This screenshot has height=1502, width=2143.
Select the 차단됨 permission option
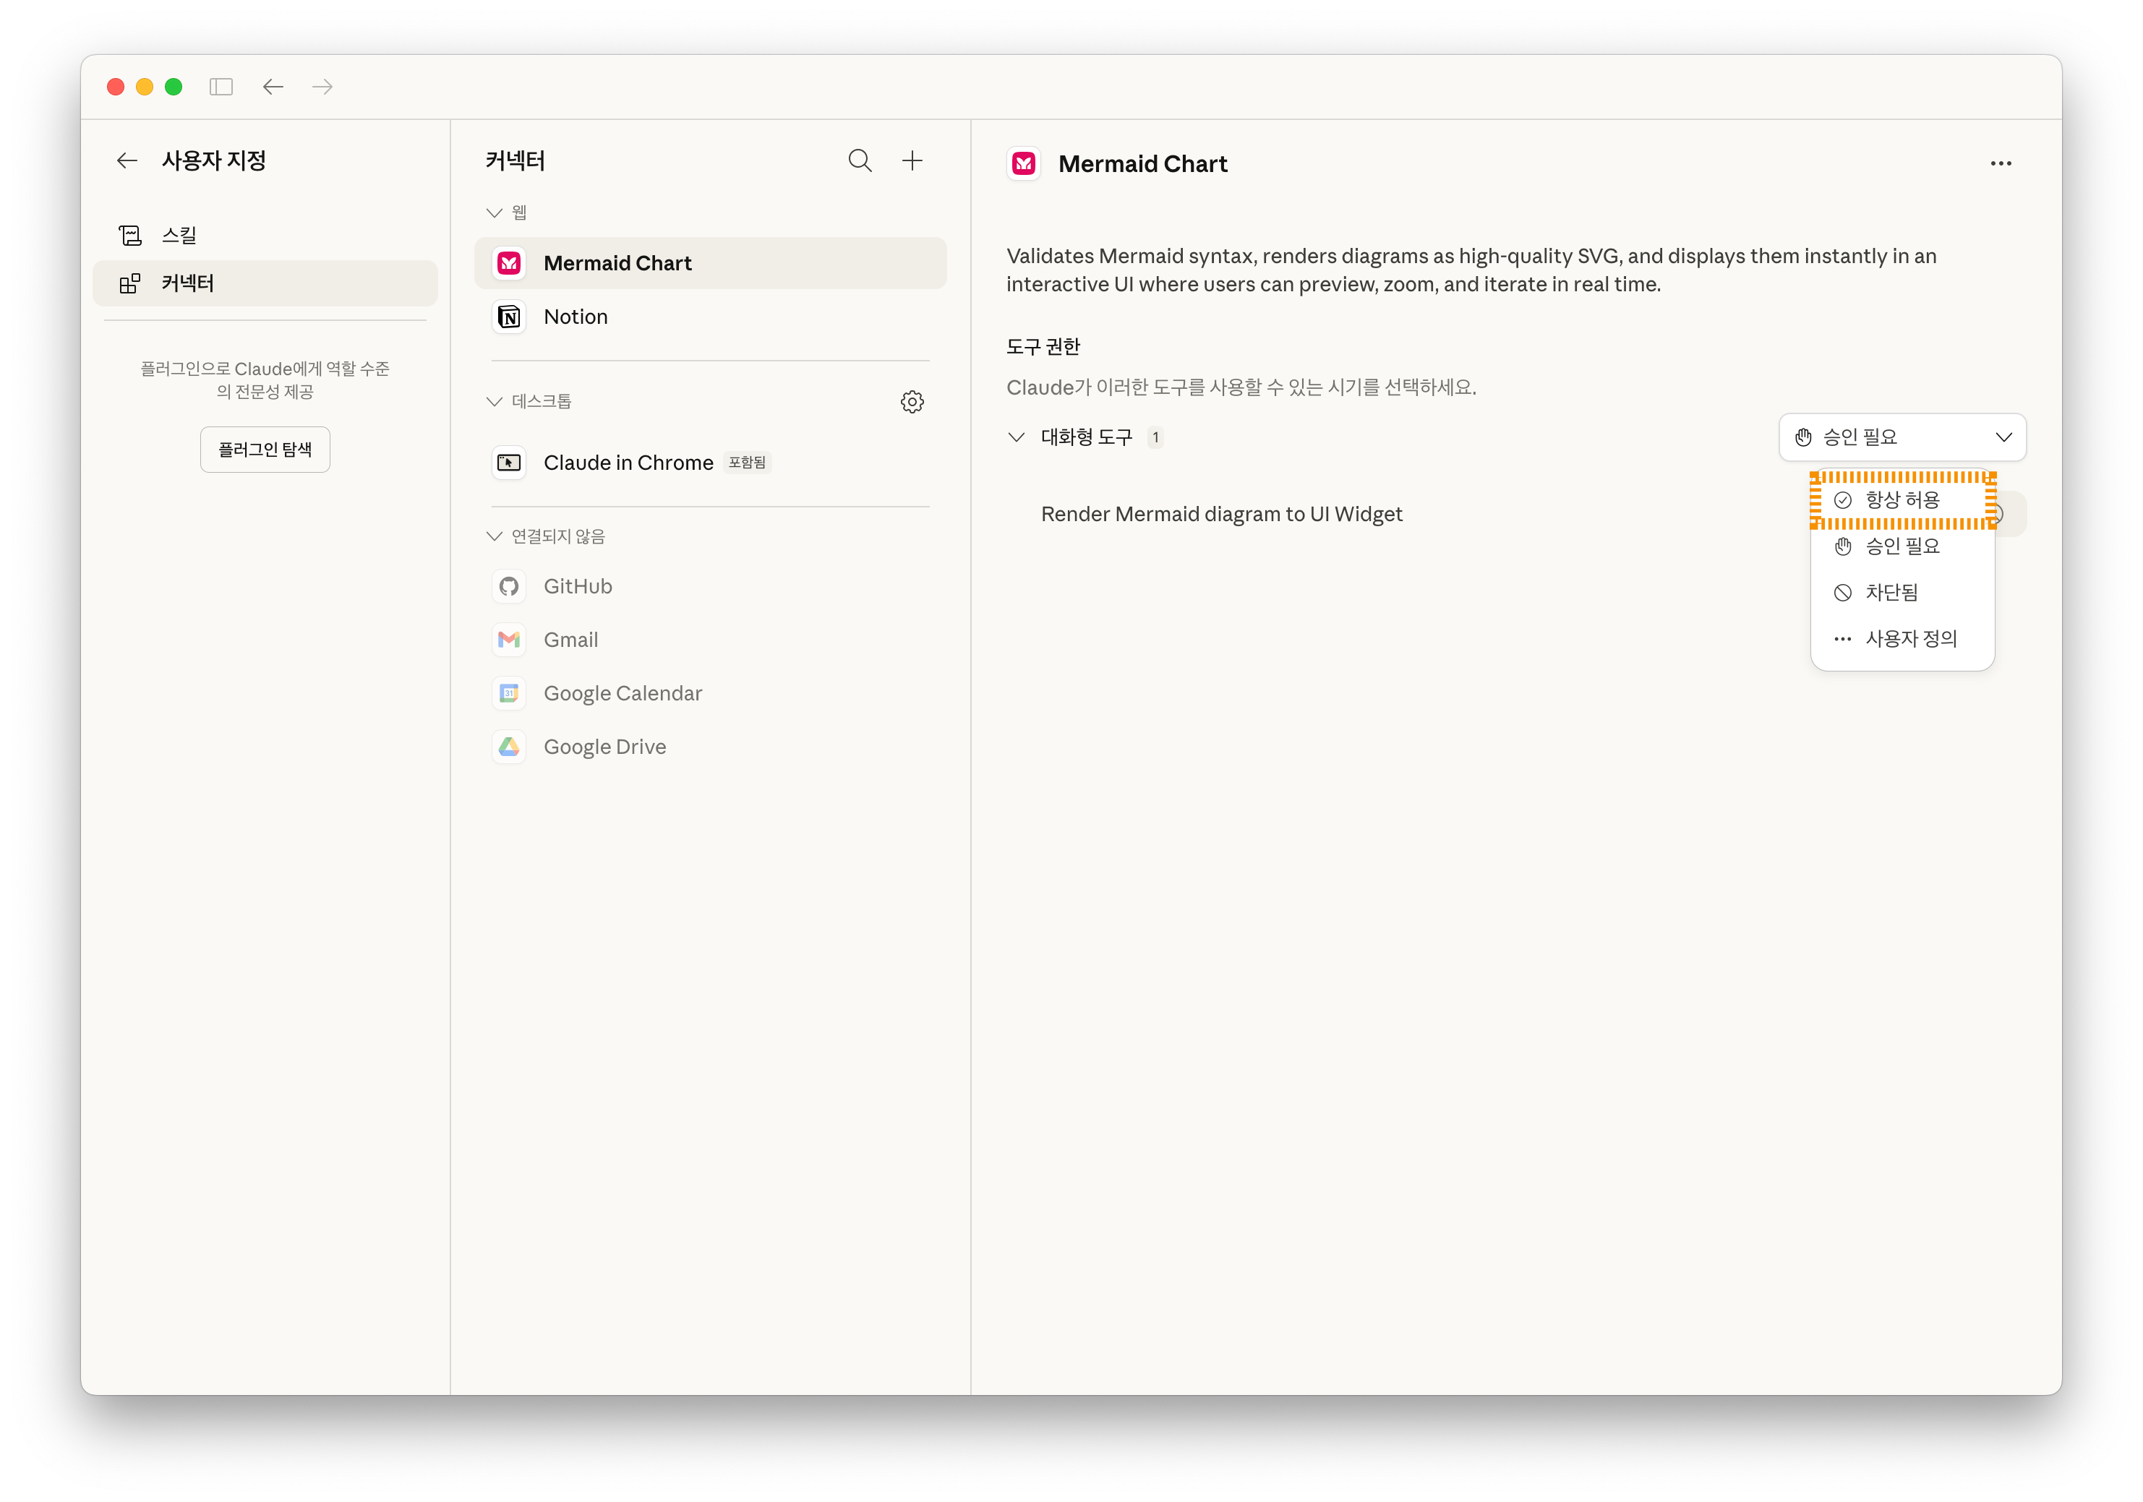pyautogui.click(x=1890, y=593)
